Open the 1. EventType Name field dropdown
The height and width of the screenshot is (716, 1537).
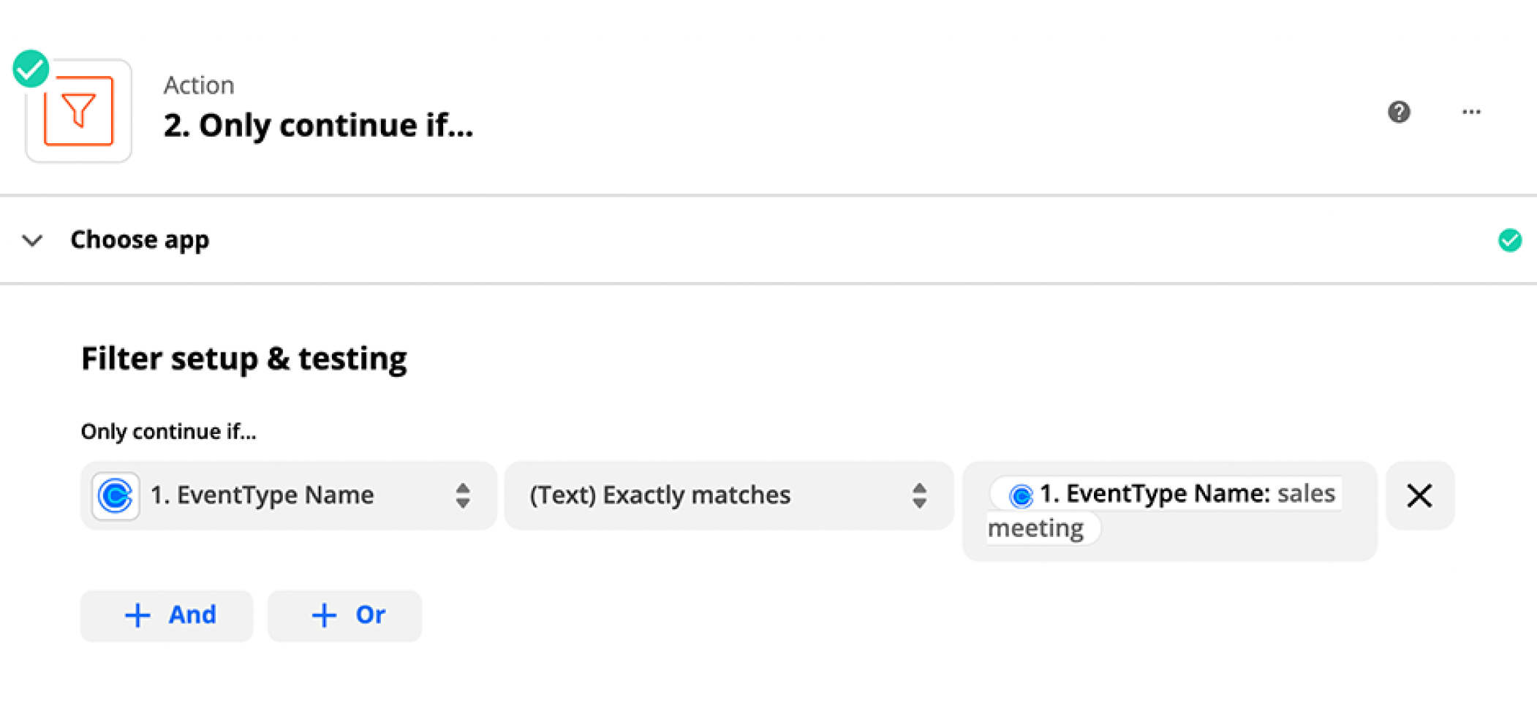tap(289, 495)
